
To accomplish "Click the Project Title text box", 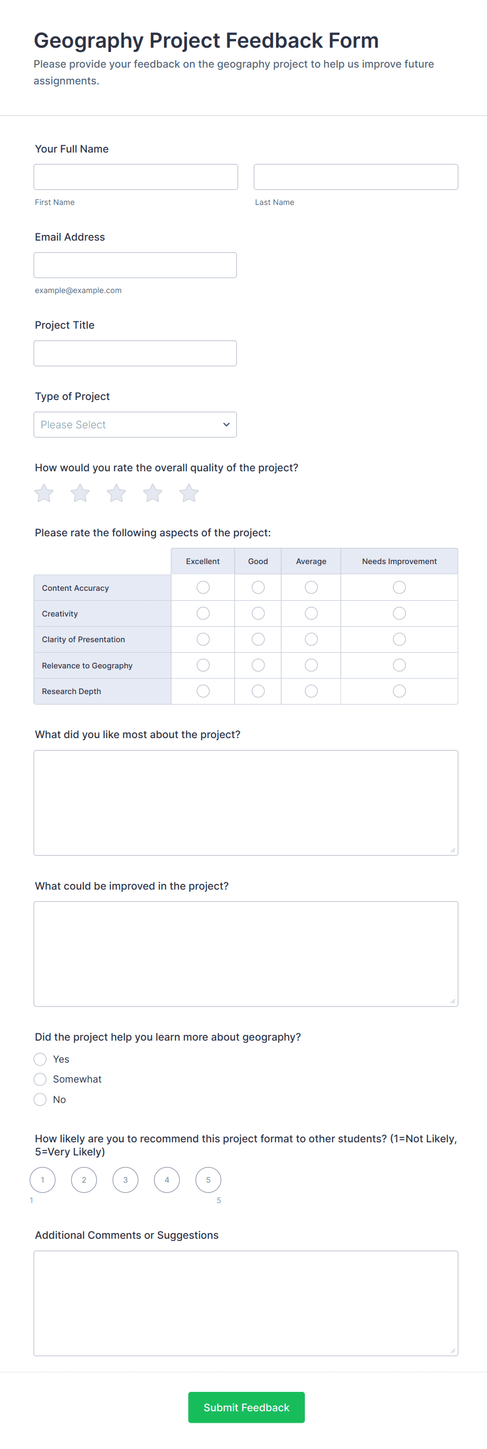I will 135,353.
